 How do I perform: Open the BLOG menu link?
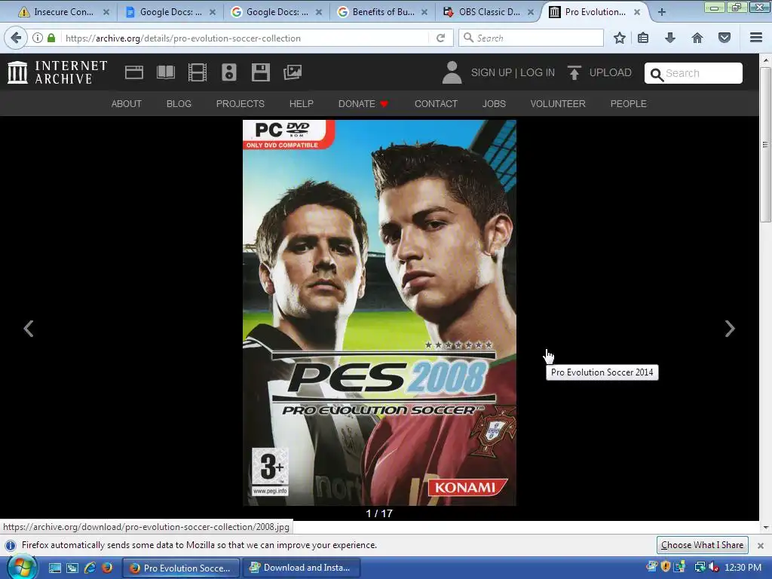click(x=179, y=104)
